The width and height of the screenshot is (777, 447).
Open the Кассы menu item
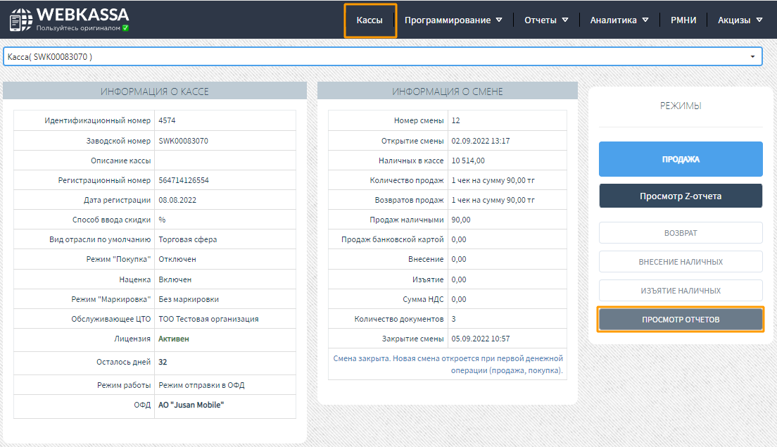coord(369,20)
